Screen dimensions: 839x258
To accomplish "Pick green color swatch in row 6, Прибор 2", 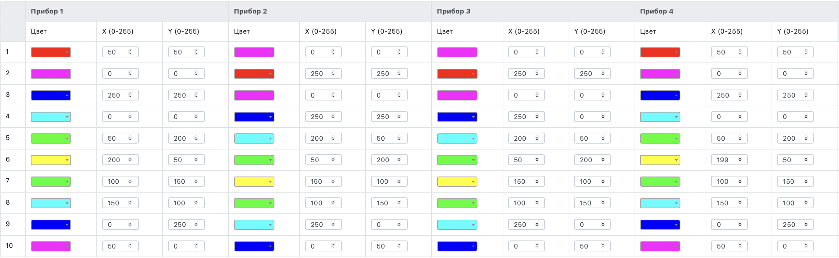I will [x=254, y=160].
